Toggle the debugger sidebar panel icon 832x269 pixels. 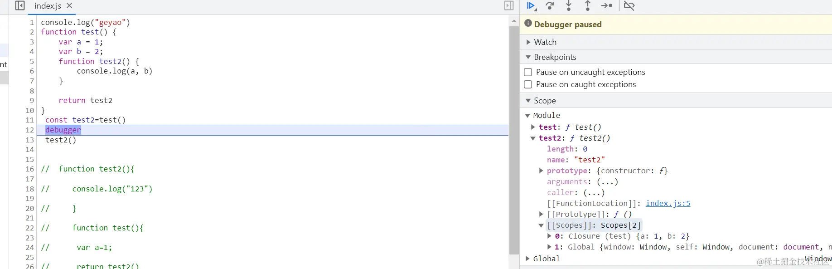click(x=509, y=5)
